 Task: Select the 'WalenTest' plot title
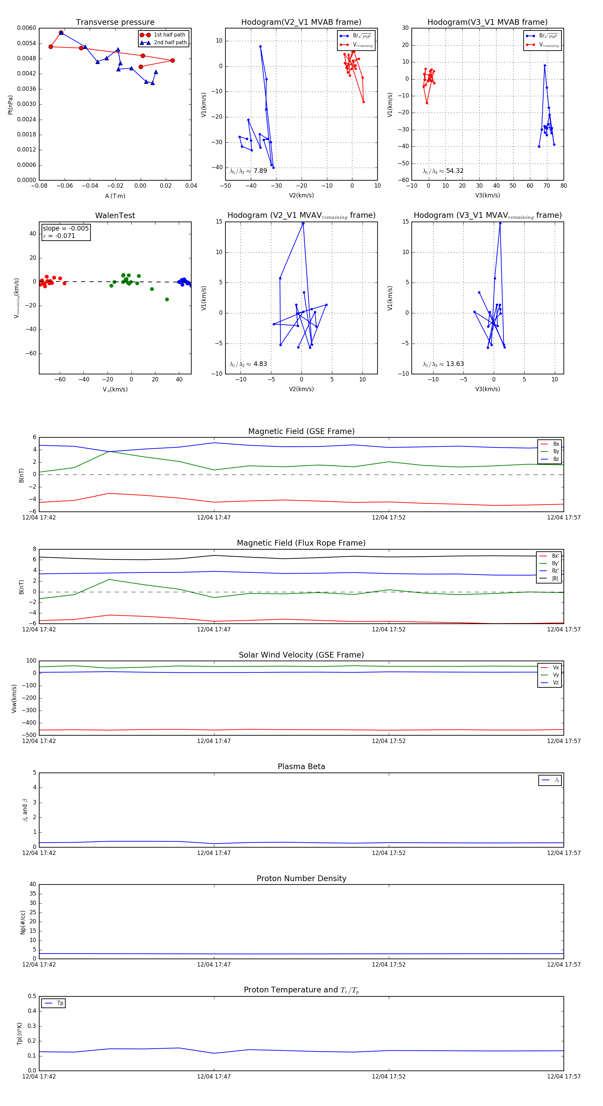(x=115, y=216)
